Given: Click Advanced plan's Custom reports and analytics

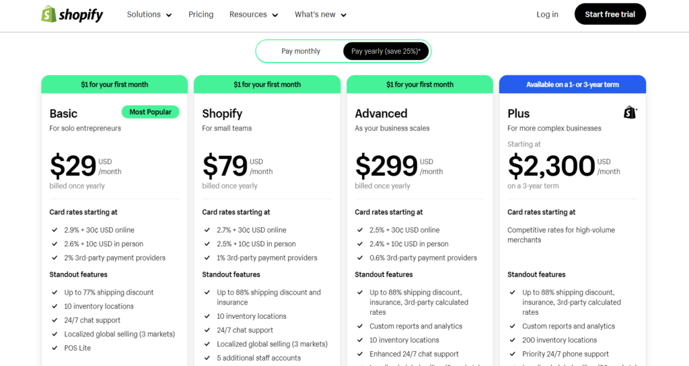Looking at the screenshot, I should coord(416,326).
